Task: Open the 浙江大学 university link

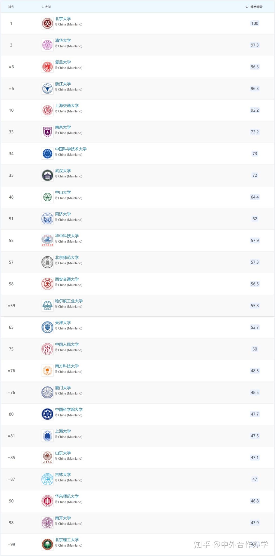Action: click(x=63, y=84)
